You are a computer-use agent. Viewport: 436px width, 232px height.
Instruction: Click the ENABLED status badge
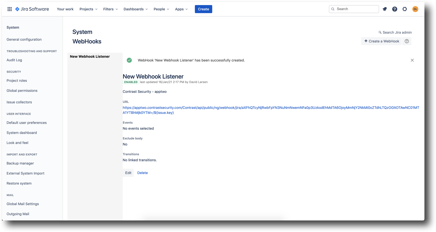pyautogui.click(x=131, y=82)
